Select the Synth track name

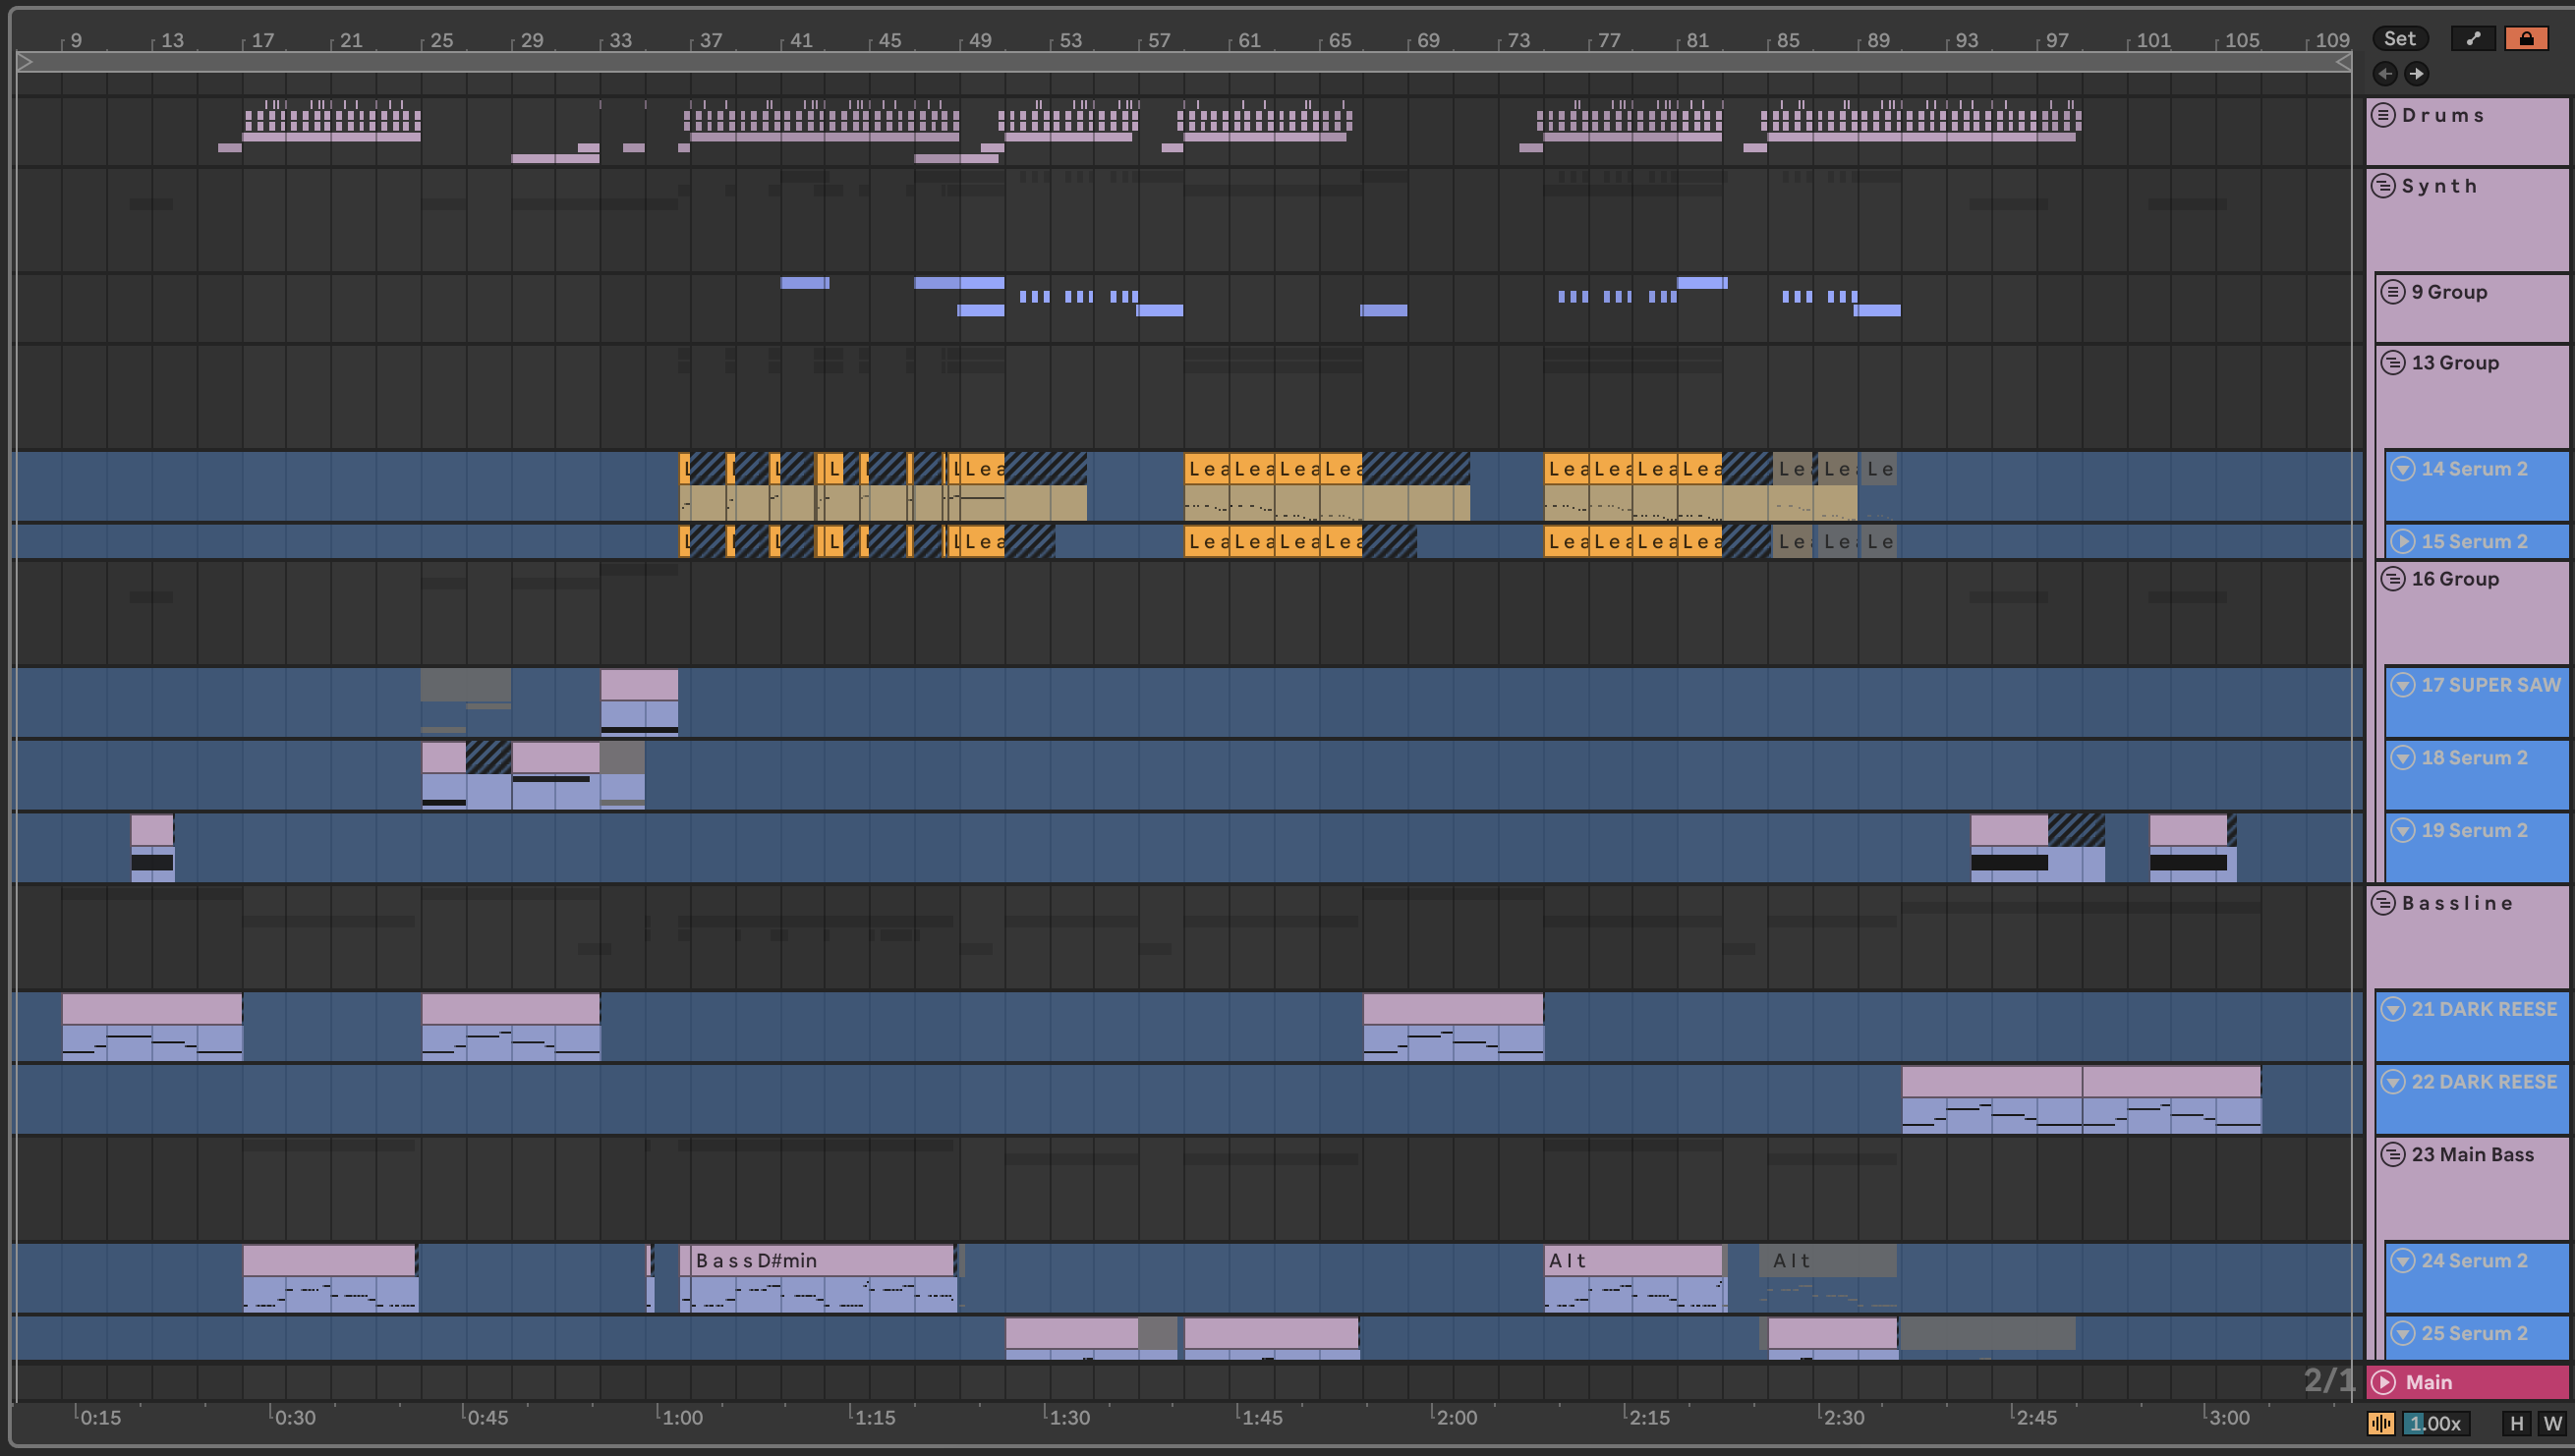pyautogui.click(x=2439, y=186)
